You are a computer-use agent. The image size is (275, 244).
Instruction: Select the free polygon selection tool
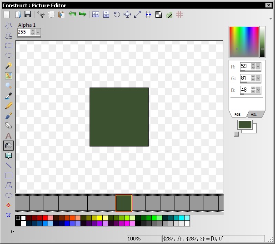tap(9, 25)
